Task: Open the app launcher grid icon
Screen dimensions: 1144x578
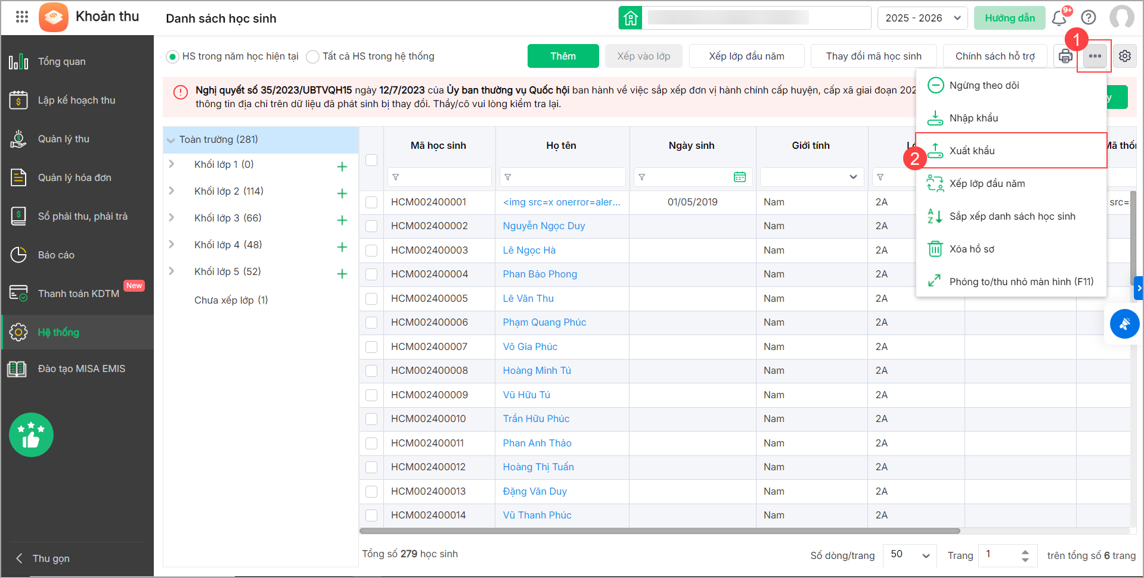Action: [x=22, y=17]
